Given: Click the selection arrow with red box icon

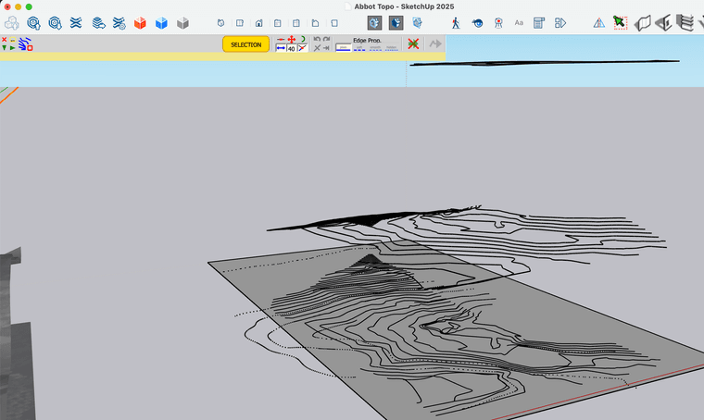Looking at the screenshot, I should pos(620,22).
